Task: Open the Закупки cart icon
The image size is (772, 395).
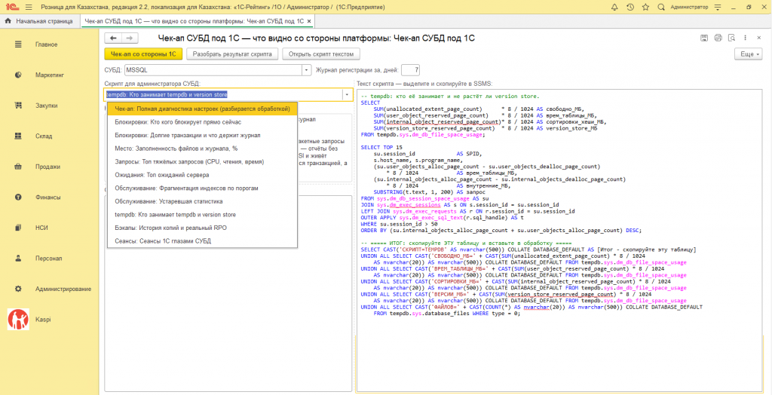Action: tap(18, 106)
